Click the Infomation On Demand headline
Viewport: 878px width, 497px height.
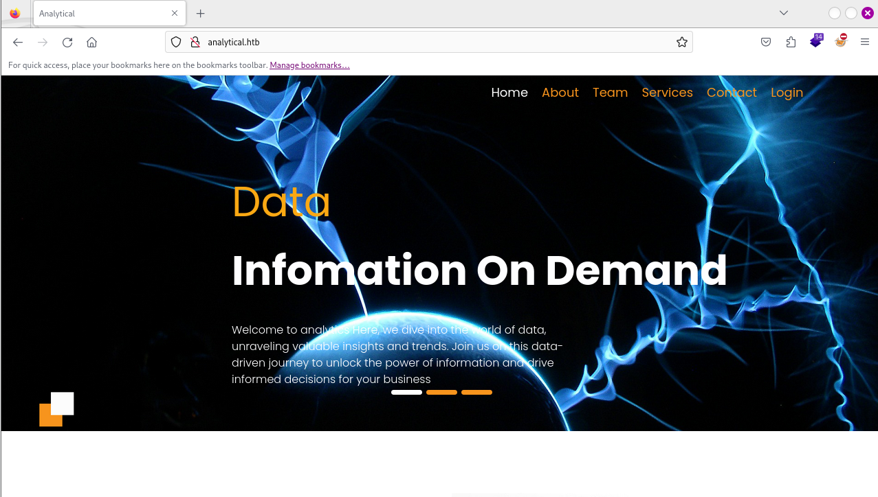point(479,270)
